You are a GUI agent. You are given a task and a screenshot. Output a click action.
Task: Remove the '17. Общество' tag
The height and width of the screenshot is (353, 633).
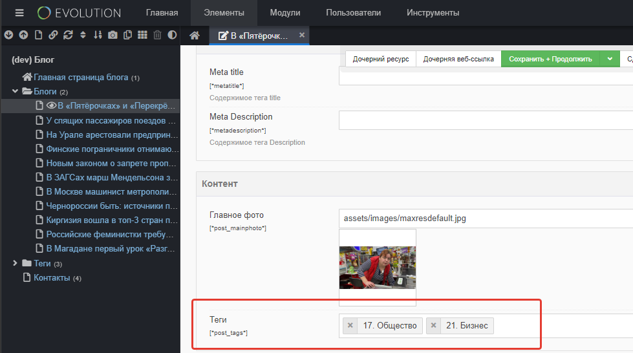tap(350, 326)
